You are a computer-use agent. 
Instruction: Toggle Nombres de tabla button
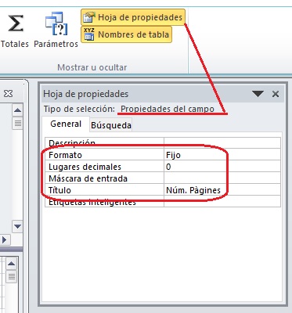(126, 34)
